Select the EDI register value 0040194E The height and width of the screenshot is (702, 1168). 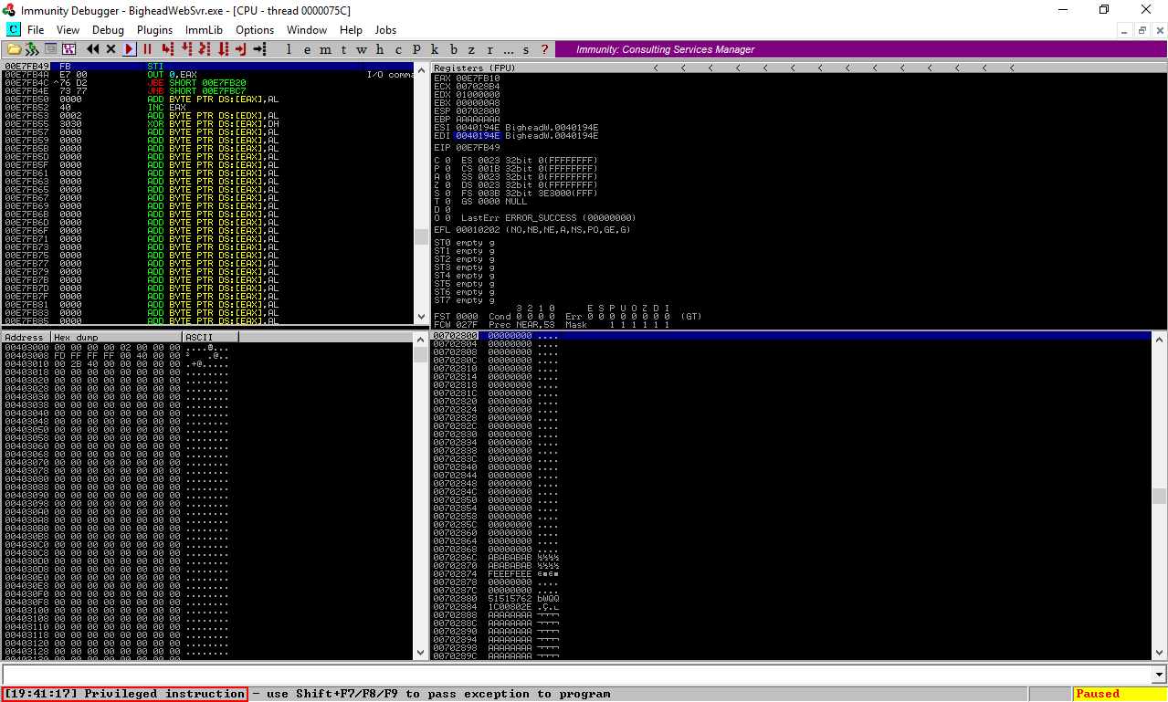[478, 135]
